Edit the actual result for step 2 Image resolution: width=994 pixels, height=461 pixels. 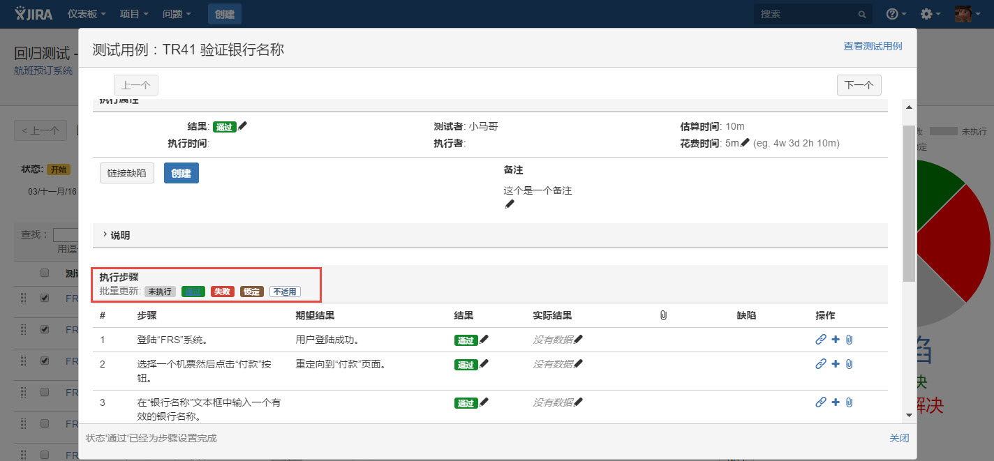click(x=578, y=363)
